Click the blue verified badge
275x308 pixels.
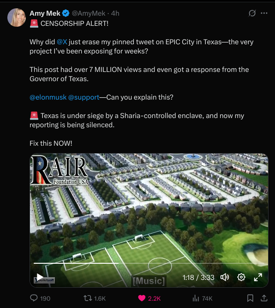[x=66, y=13]
